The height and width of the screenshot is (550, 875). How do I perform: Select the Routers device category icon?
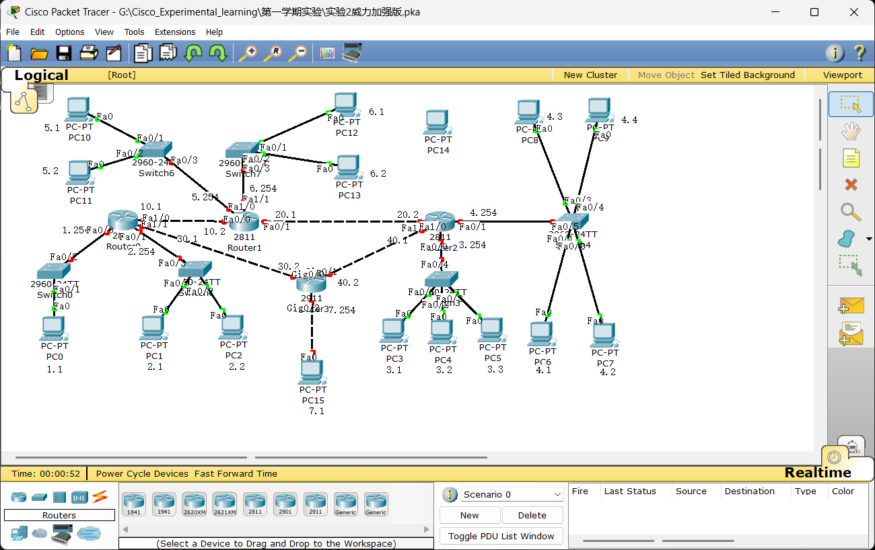click(19, 497)
